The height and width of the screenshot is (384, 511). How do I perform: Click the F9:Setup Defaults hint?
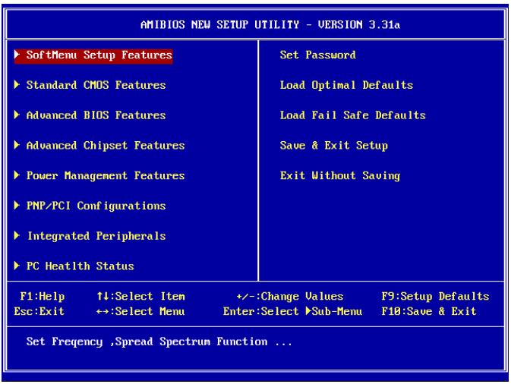point(435,297)
